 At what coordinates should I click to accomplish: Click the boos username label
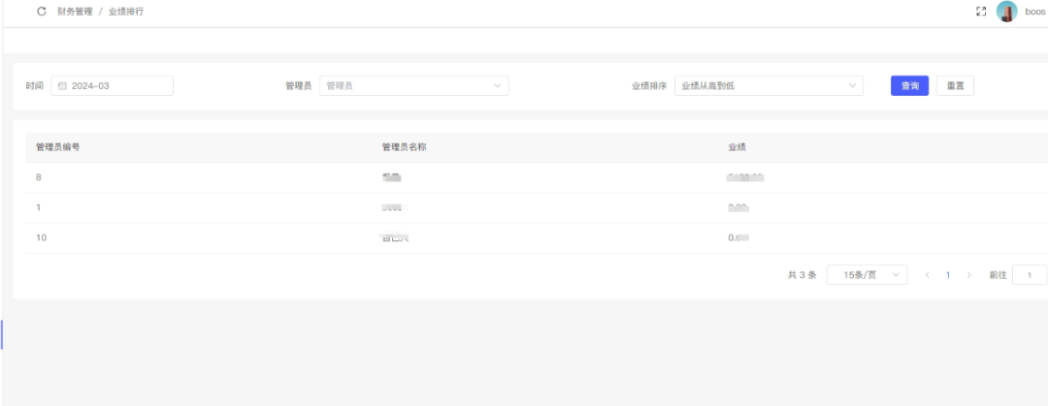(1034, 12)
